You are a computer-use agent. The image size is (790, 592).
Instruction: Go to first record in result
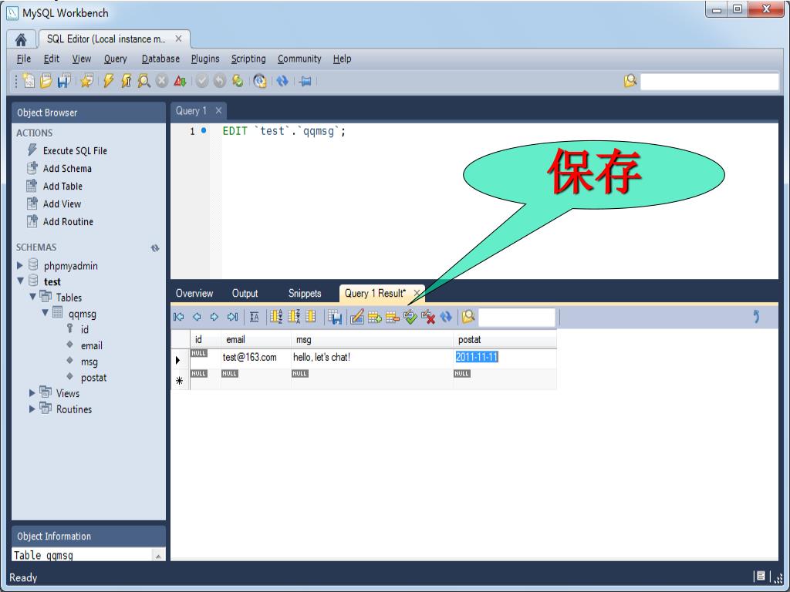pyautogui.click(x=179, y=317)
